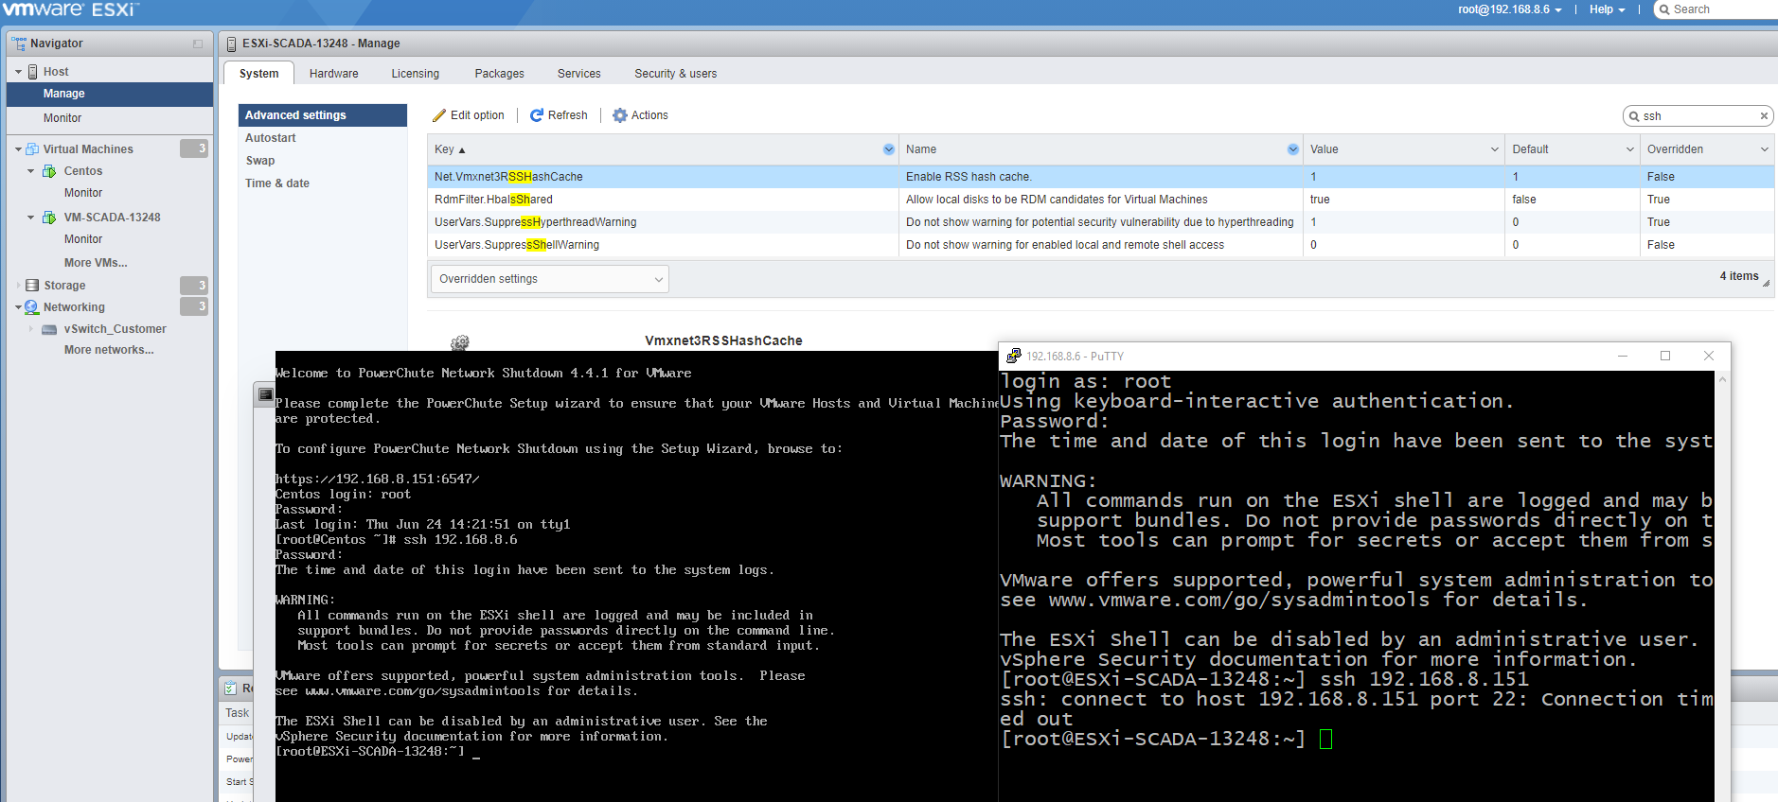Open the root@192.168.8.6 user menu
The width and height of the screenshot is (1778, 802).
pos(1509,9)
